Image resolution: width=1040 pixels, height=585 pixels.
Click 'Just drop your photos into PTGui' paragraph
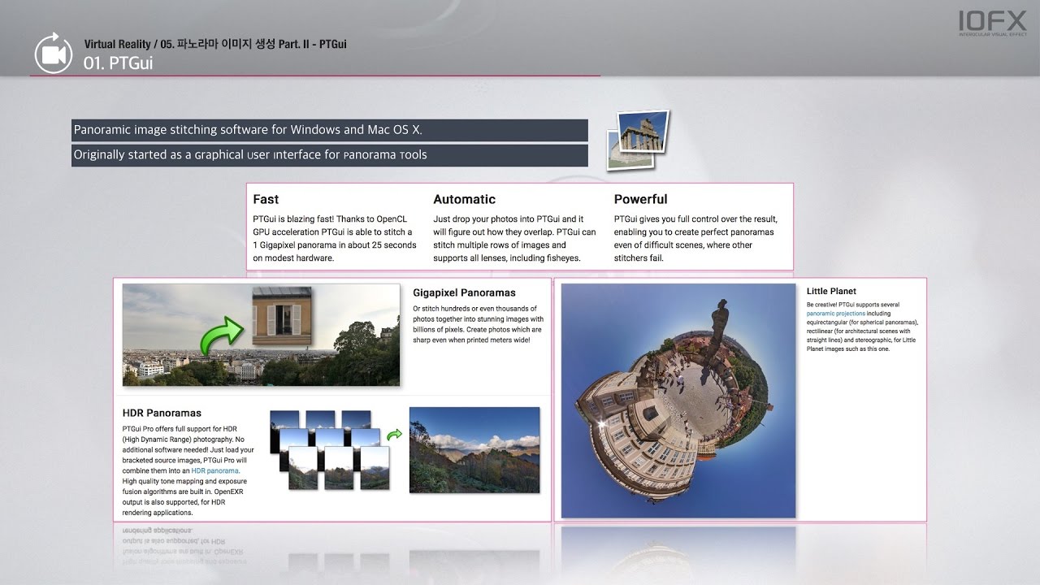(x=513, y=238)
